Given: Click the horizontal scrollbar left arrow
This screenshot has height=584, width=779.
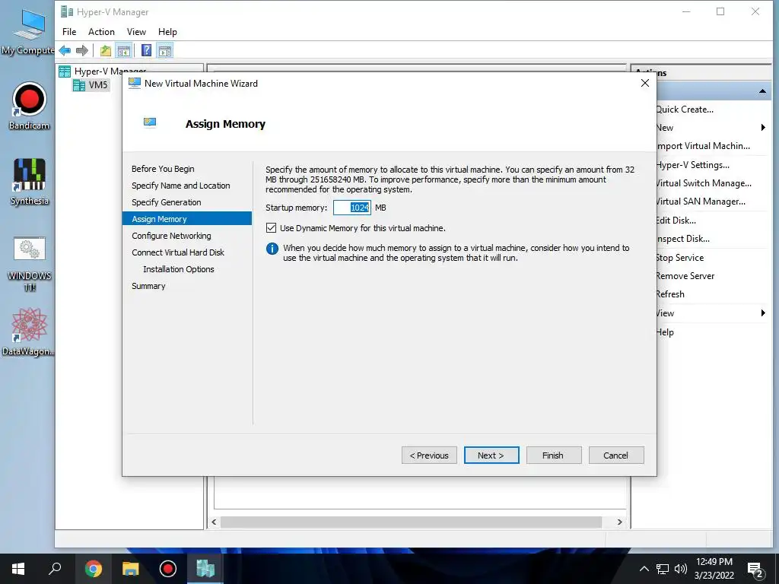Looking at the screenshot, I should point(214,522).
